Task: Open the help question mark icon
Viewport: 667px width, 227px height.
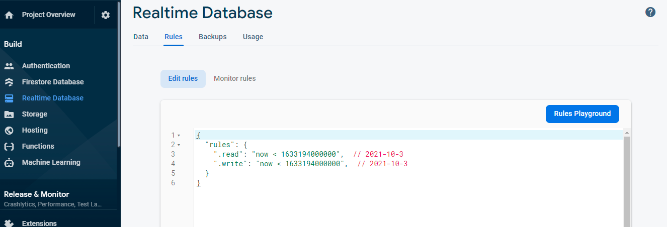Action: coord(650,12)
